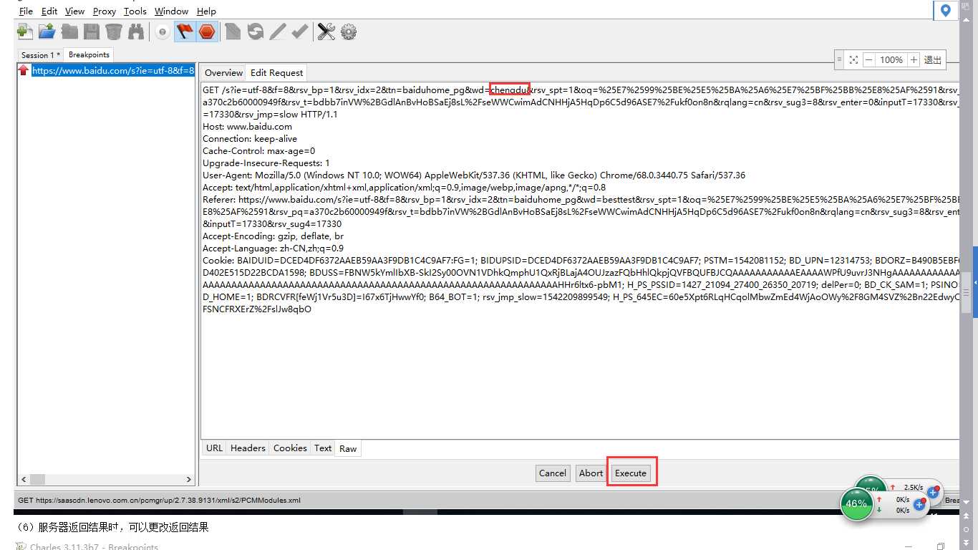
Task: Select the Raw bottom tab
Action: tap(348, 449)
